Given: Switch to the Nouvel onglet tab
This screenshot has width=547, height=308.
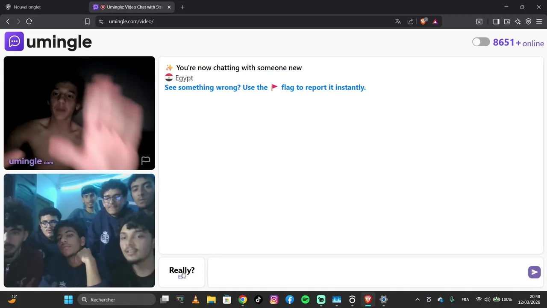Looking at the screenshot, I should pyautogui.click(x=45, y=7).
